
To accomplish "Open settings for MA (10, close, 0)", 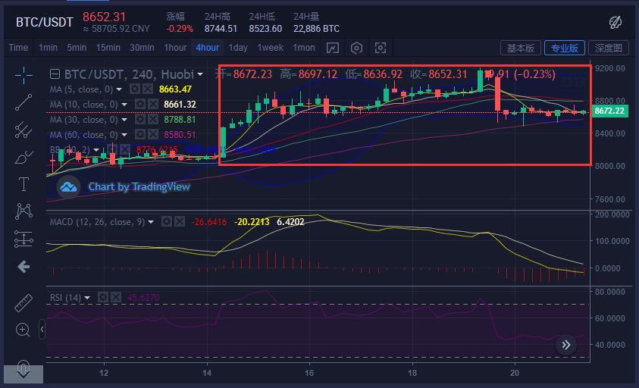I will pos(140,105).
